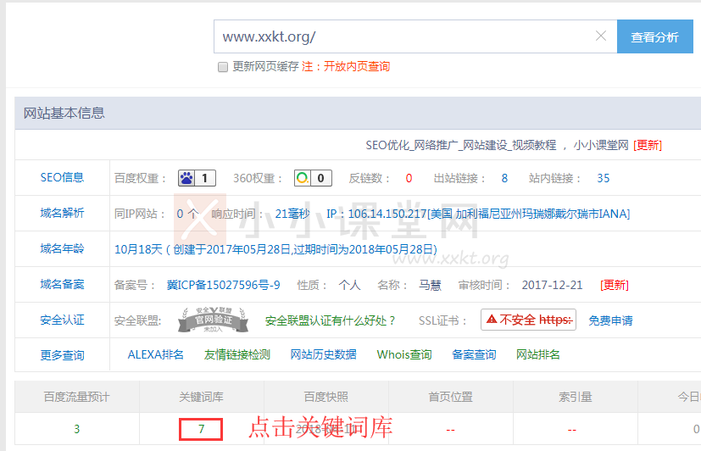This screenshot has height=451, width=701.
Task: Click outbound links count 8
Action: (504, 178)
